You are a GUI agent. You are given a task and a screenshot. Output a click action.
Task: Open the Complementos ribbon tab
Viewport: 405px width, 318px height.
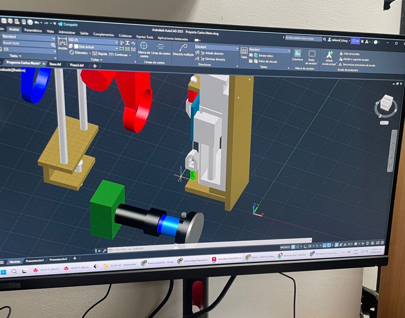pyautogui.click(x=104, y=34)
